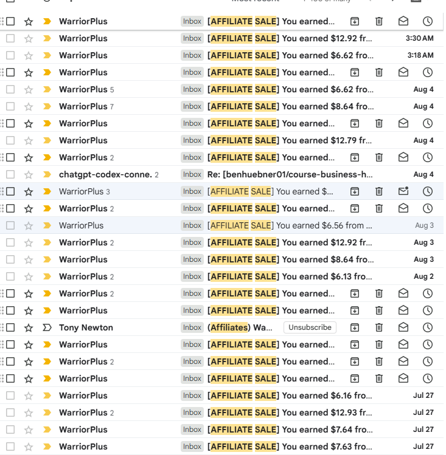Click 'Aug 3' on the $12.92 email row
The width and height of the screenshot is (446, 455).
[423, 242]
